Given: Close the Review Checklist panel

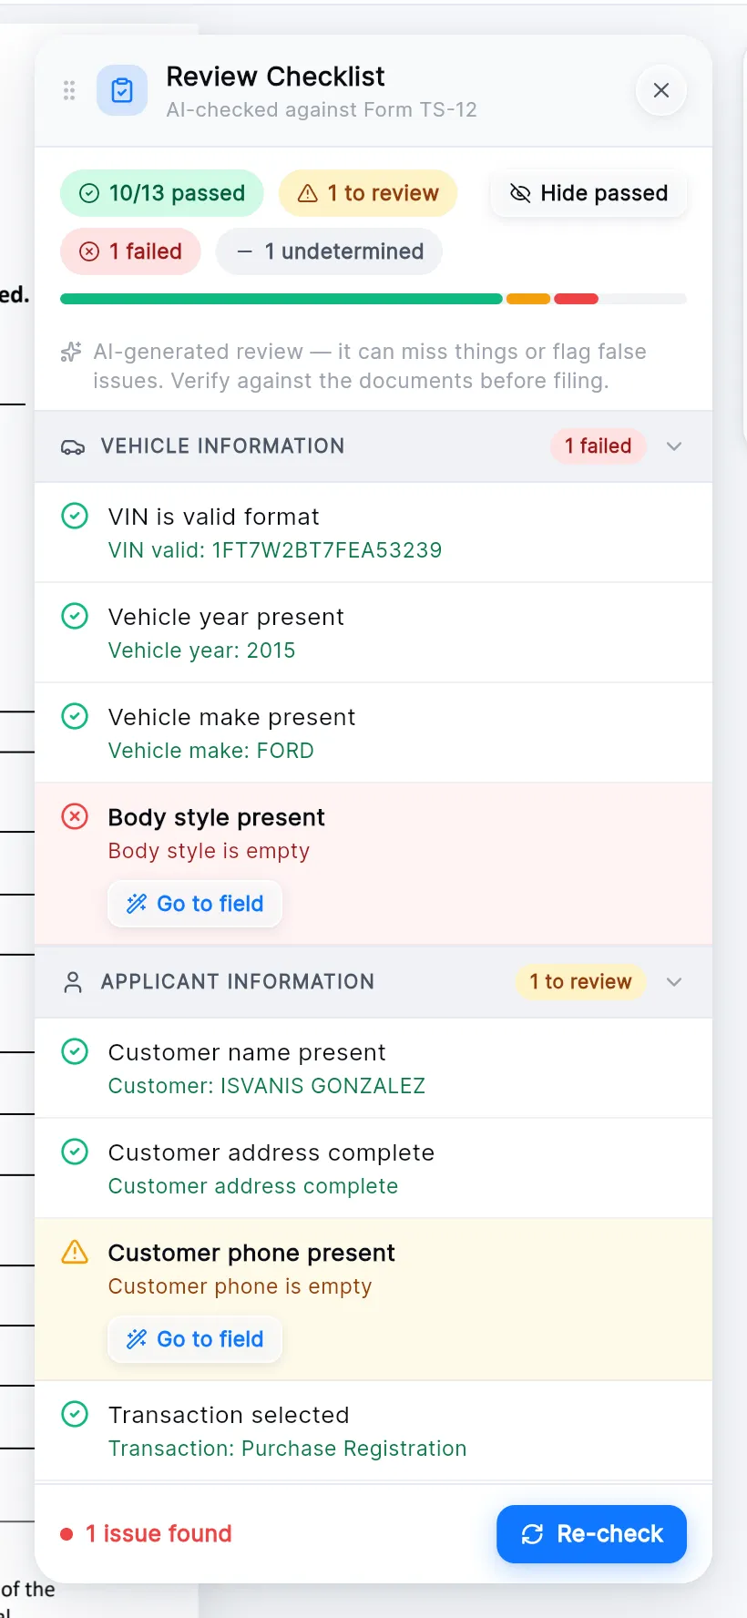Looking at the screenshot, I should [x=661, y=90].
